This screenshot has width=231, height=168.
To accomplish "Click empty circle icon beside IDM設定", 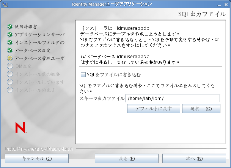I will coord(10,66).
